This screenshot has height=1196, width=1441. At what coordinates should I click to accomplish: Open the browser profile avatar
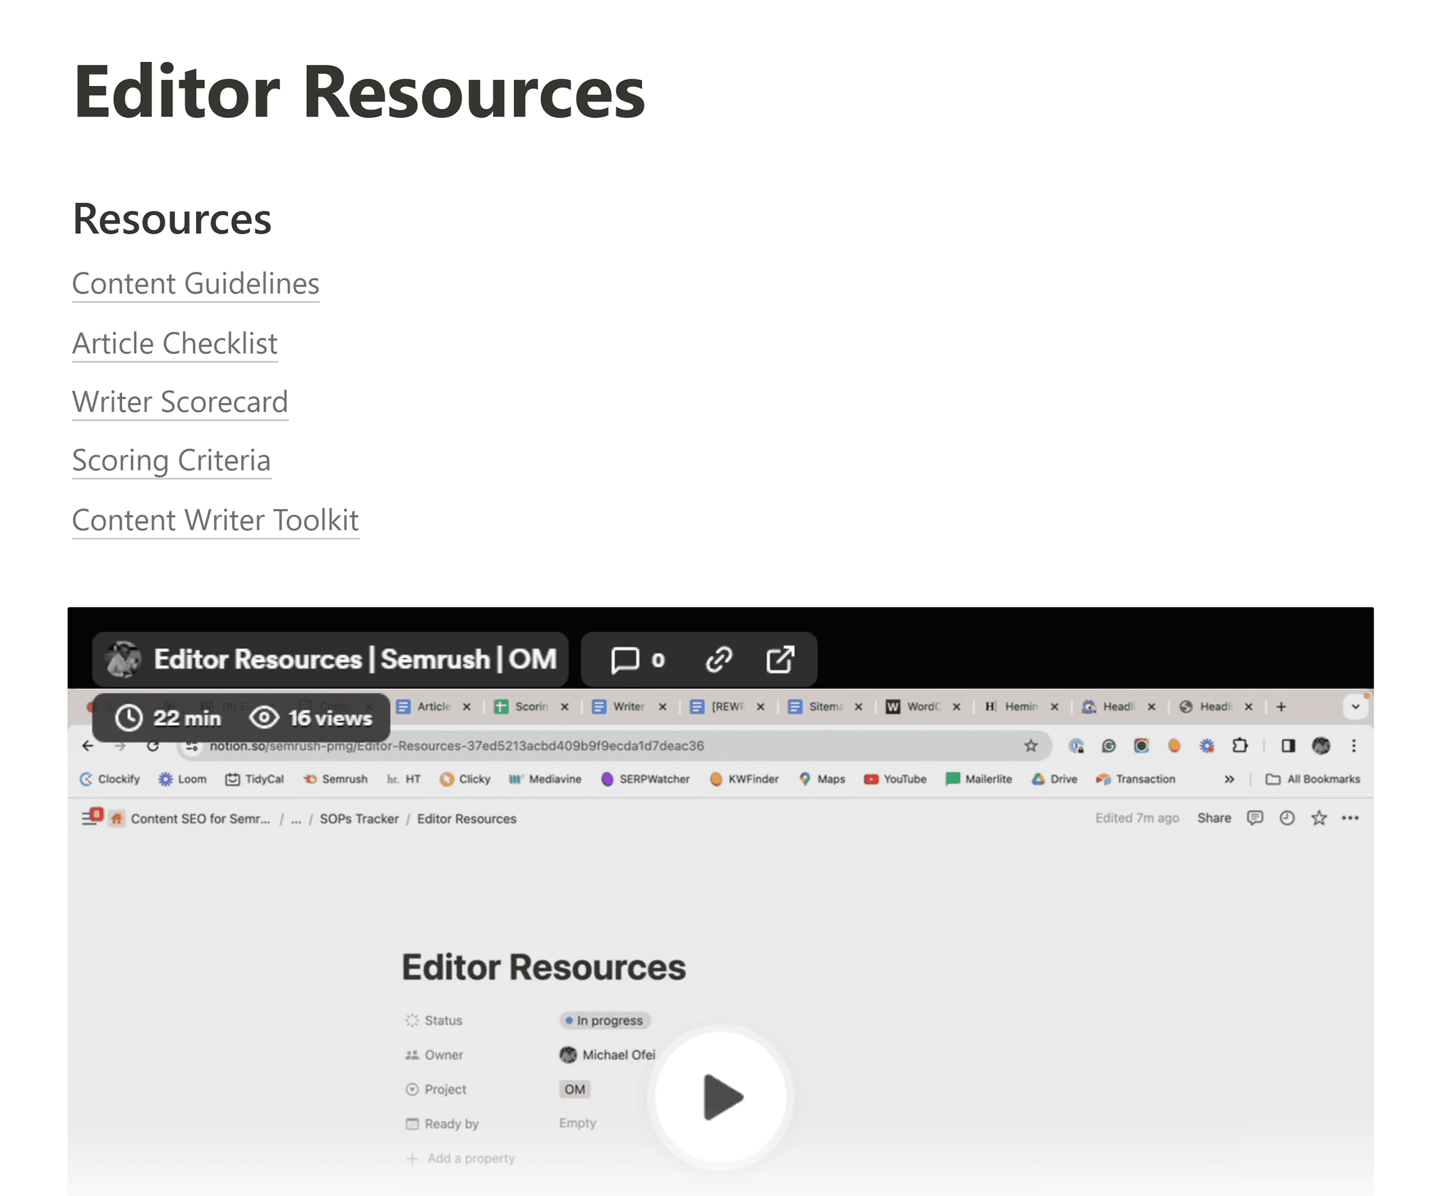(x=1321, y=746)
